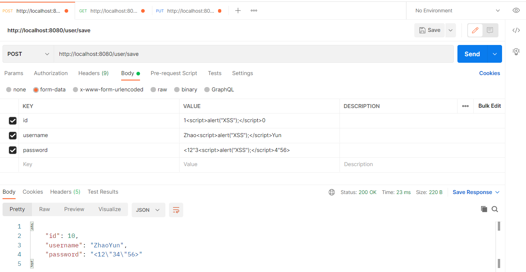Switch response view to Raw
This screenshot has width=526, height=272.
(45, 209)
